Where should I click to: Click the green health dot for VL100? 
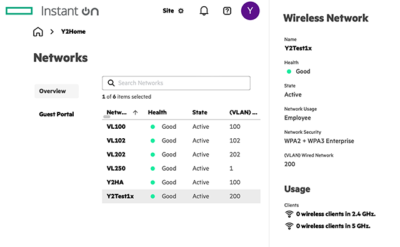[x=152, y=126]
